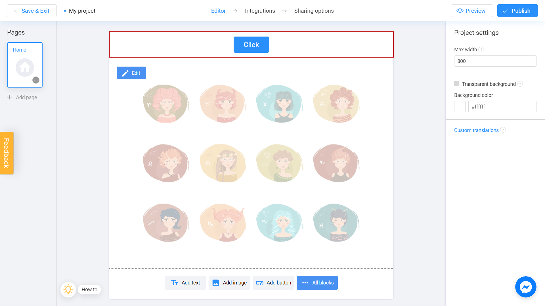Image resolution: width=545 pixels, height=306 pixels.
Task: Click the Add button icon
Action: click(260, 283)
